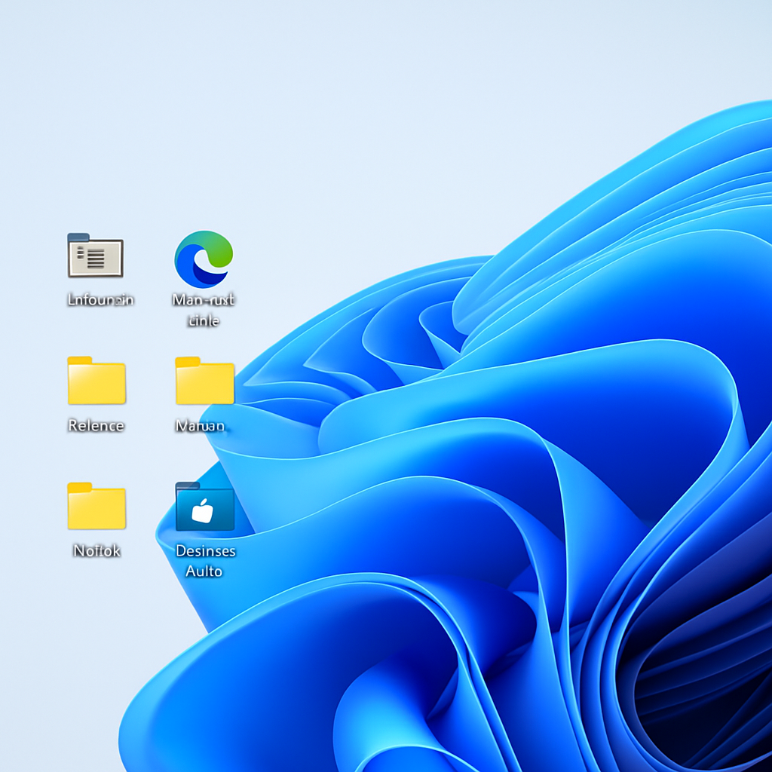The image size is (772, 772).
Task: Click the label text "Desinses Aulto"
Action: (205, 561)
